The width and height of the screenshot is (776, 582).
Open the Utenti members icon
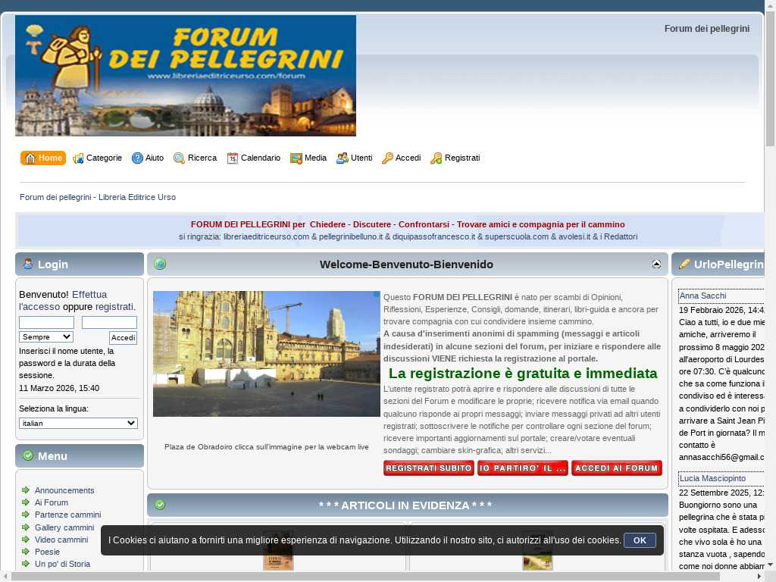(343, 158)
